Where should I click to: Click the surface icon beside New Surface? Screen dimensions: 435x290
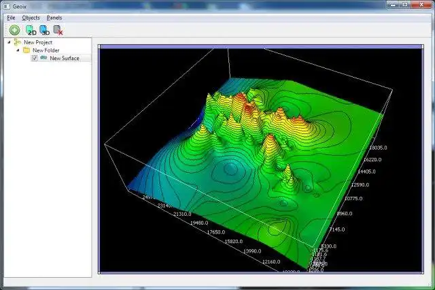coord(43,58)
